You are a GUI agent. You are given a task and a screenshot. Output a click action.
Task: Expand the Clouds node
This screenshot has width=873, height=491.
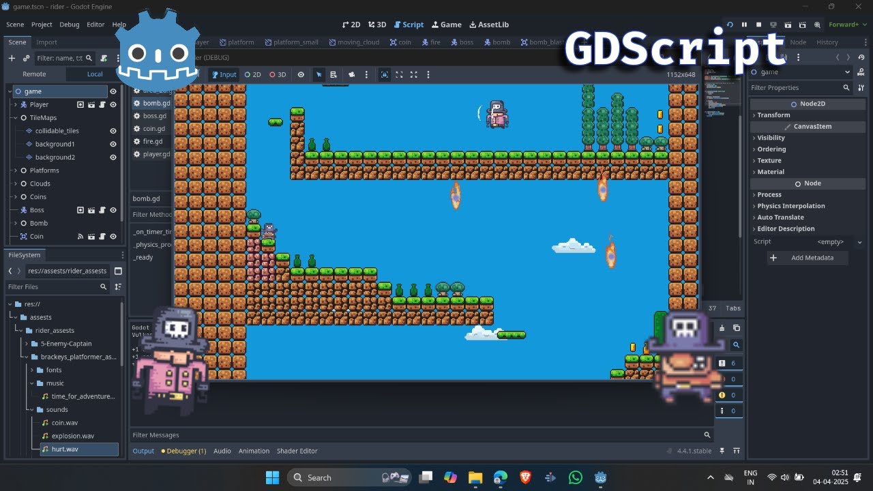pyautogui.click(x=16, y=183)
